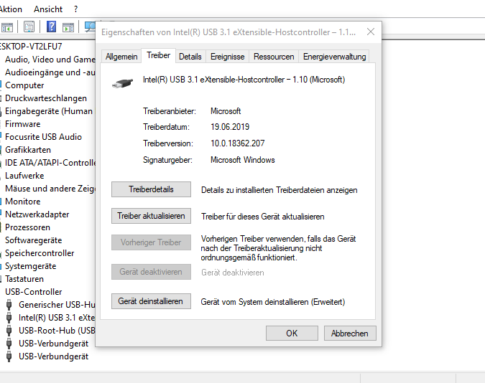Select the Firmware tree entry
This screenshot has height=383, width=485.
point(22,124)
